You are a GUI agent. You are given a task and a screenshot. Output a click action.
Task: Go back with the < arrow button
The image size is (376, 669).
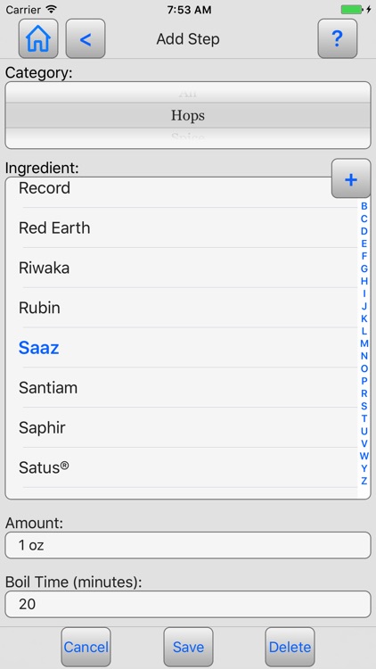pos(86,39)
